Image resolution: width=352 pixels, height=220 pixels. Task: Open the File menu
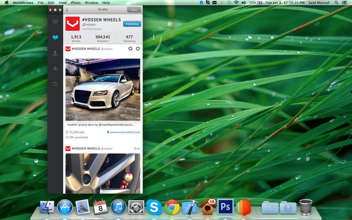click(x=41, y=3)
